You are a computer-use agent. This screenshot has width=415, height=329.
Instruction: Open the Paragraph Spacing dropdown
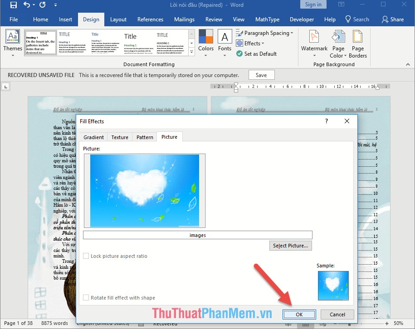pos(265,33)
